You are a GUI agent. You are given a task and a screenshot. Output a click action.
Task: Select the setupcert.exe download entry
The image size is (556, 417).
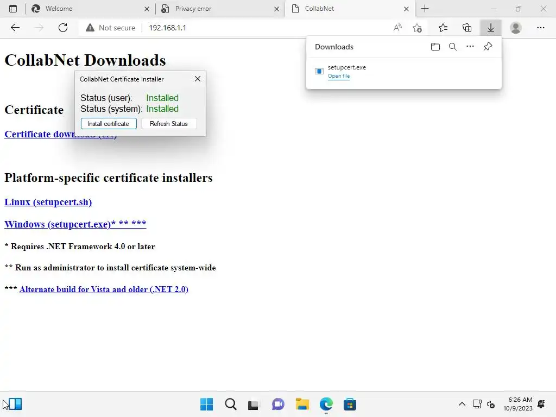pos(403,71)
